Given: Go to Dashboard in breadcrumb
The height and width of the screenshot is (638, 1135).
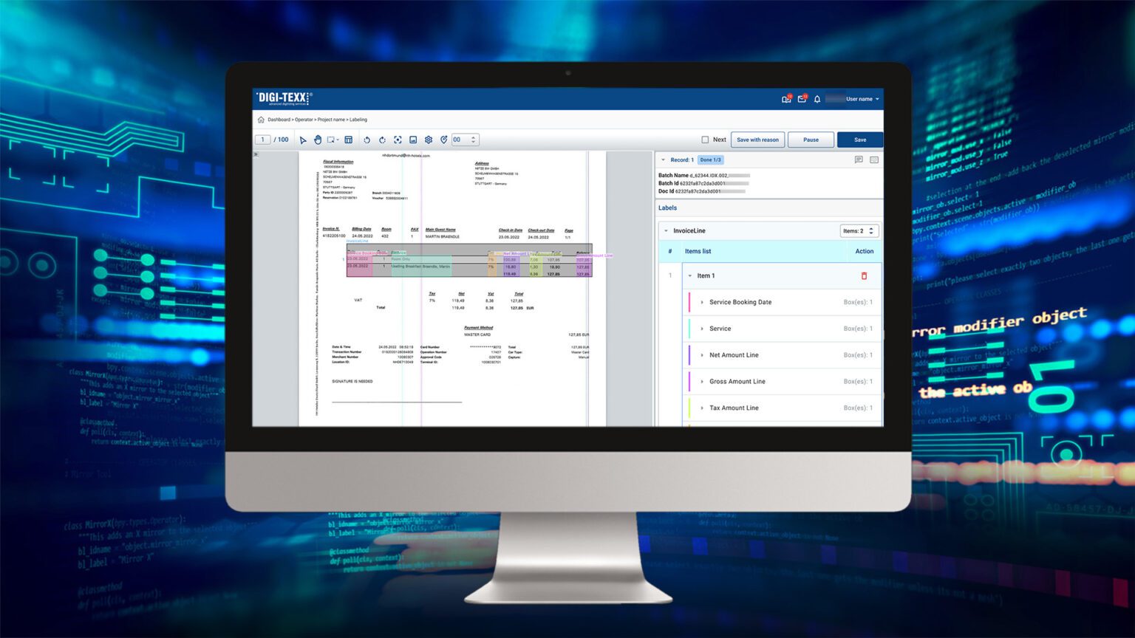Looking at the screenshot, I should click(279, 120).
